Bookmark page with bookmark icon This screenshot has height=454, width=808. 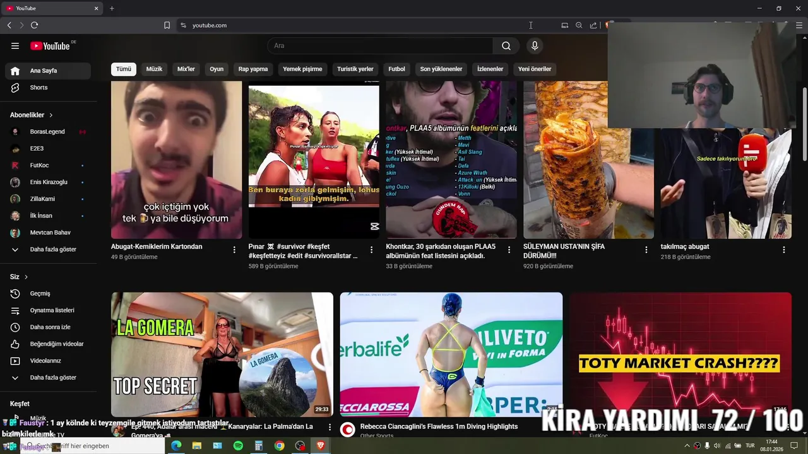[167, 25]
